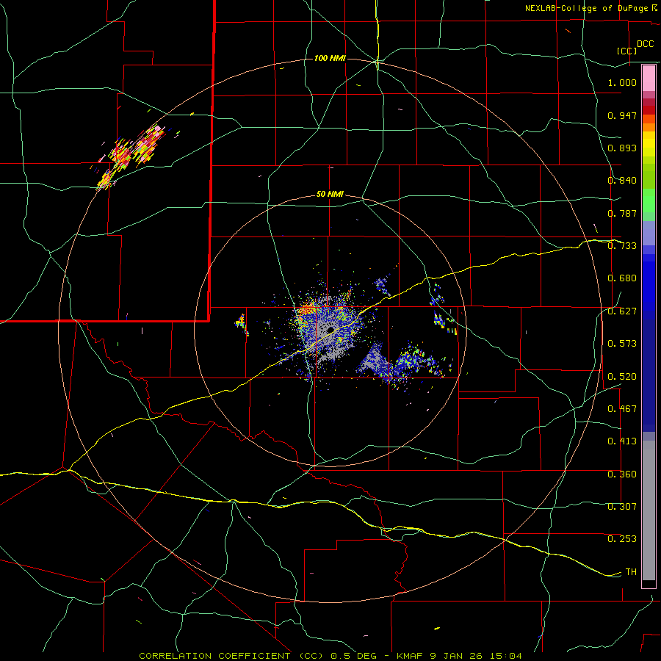
Task: Click the DCC label above the color scale
Action: click(645, 44)
